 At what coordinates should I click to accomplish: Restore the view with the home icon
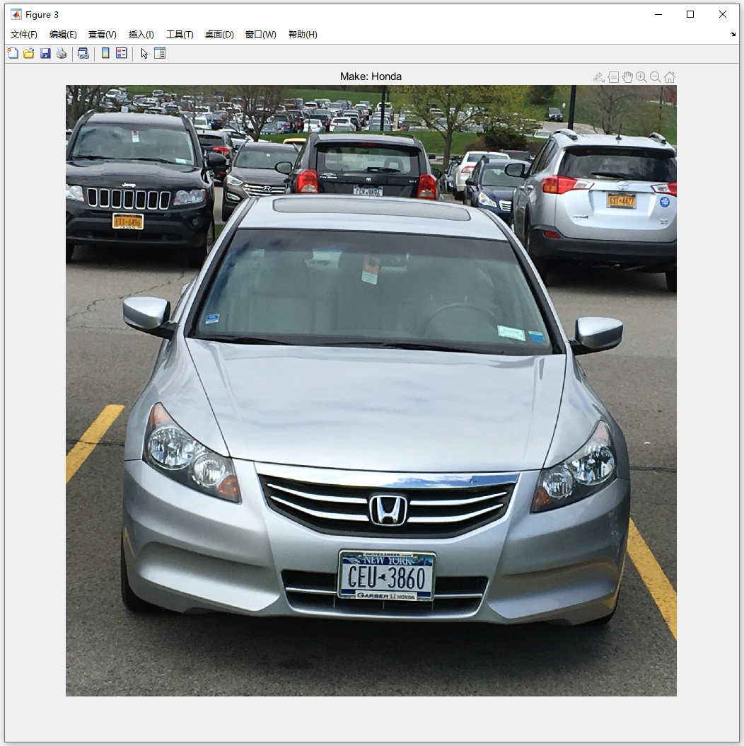(670, 77)
